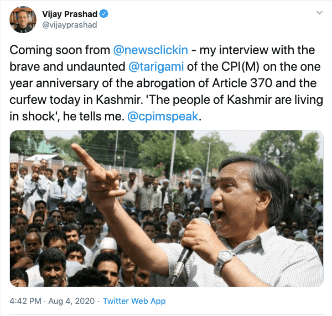Follow the @newsclickin mention link

(x=151, y=50)
